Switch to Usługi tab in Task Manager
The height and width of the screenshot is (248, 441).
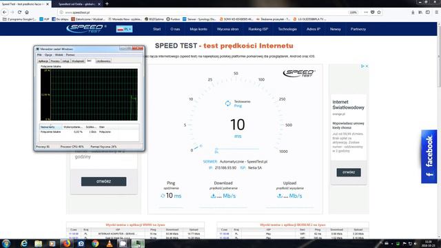point(65,61)
